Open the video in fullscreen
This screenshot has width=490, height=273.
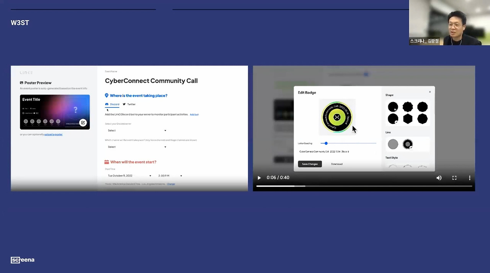click(454, 178)
